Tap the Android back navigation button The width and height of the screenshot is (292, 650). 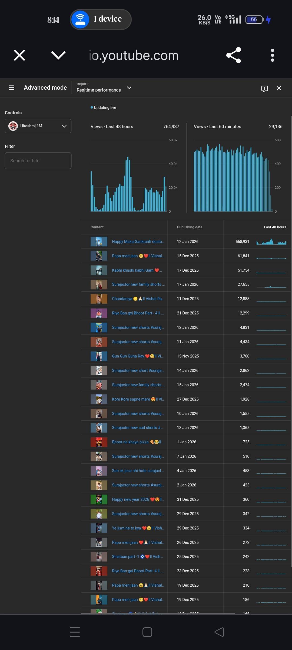point(219,632)
